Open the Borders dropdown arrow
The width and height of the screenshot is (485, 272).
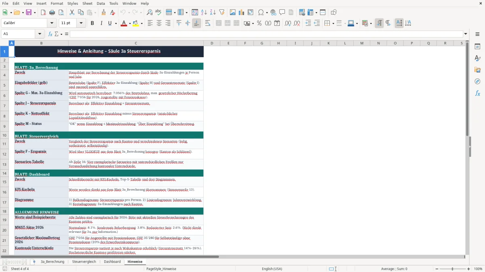point(333,23)
